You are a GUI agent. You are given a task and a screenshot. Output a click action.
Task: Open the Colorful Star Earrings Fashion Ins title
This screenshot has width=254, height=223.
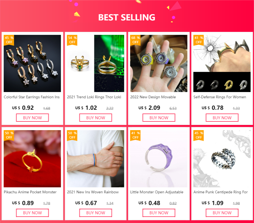(x=32, y=97)
